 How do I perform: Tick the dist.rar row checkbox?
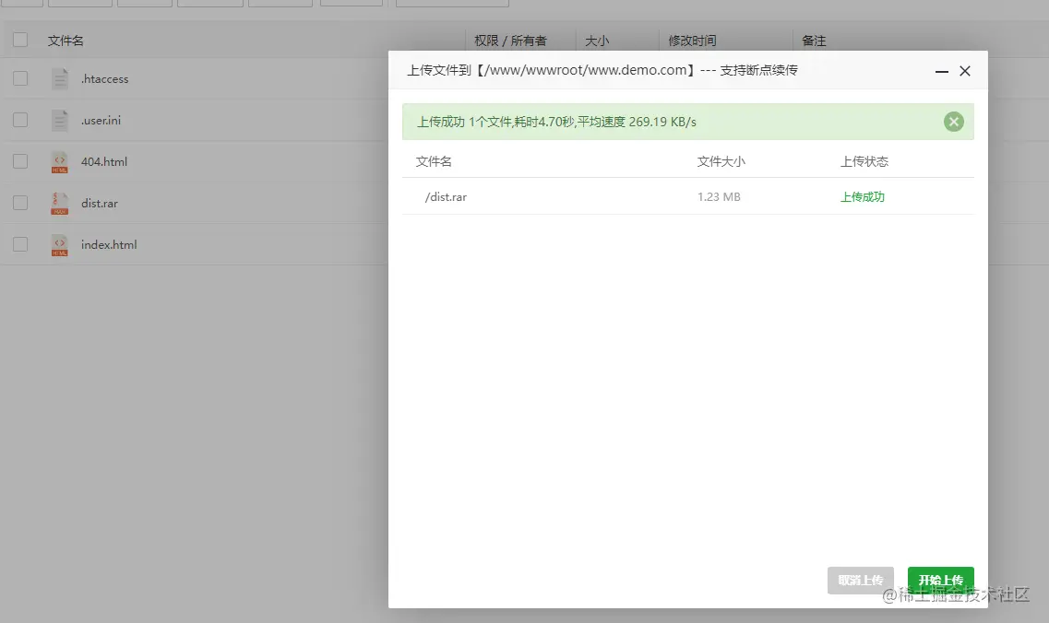pyautogui.click(x=20, y=203)
